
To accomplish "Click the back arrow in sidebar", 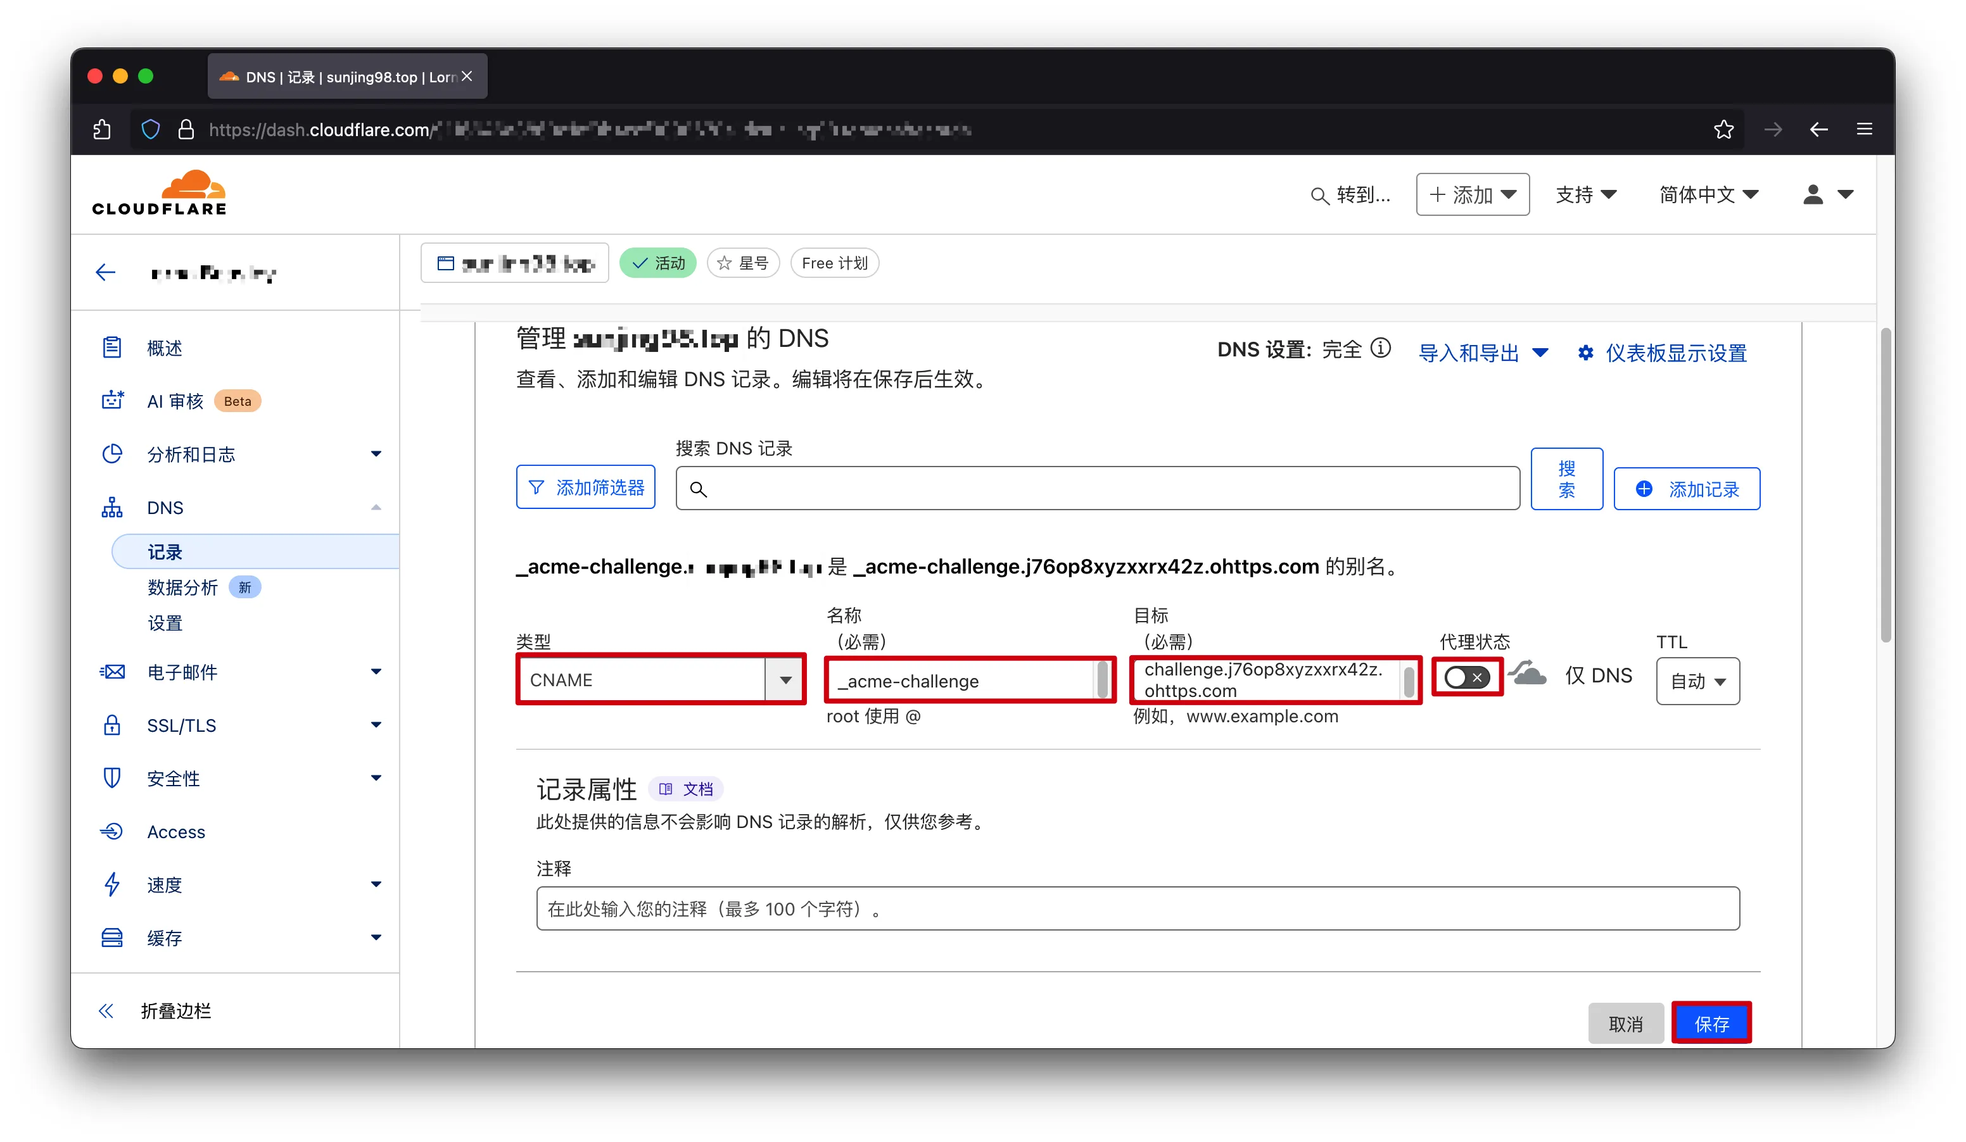I will [x=105, y=272].
